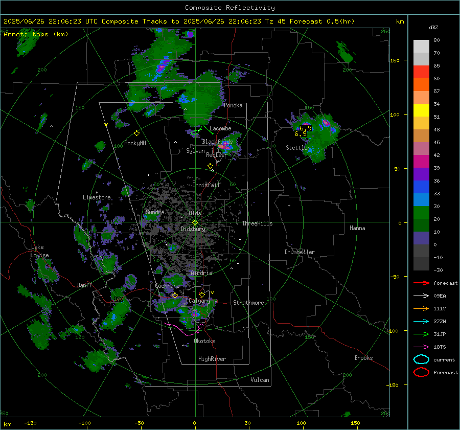Click the -150 tick on the bottom axis
The height and width of the screenshot is (430, 460).
click(x=30, y=423)
